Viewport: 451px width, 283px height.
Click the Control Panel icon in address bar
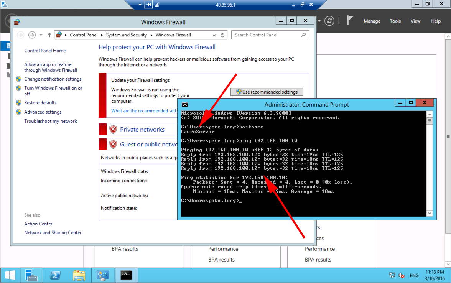[x=59, y=35]
